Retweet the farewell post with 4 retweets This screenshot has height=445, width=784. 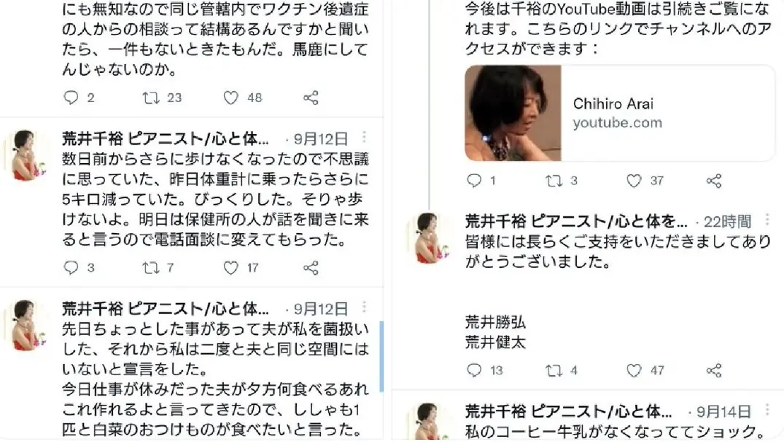(554, 371)
